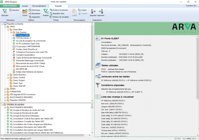Expand the FORMATION folder

pyautogui.click(x=5, y=92)
